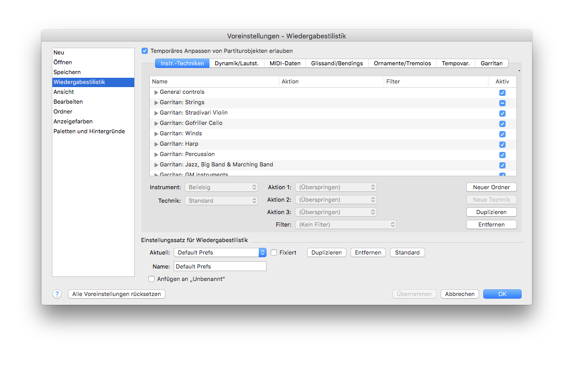Uncheck Aktiv for Garritan: Gofriller Cello
The height and width of the screenshot is (366, 588).
(x=502, y=124)
